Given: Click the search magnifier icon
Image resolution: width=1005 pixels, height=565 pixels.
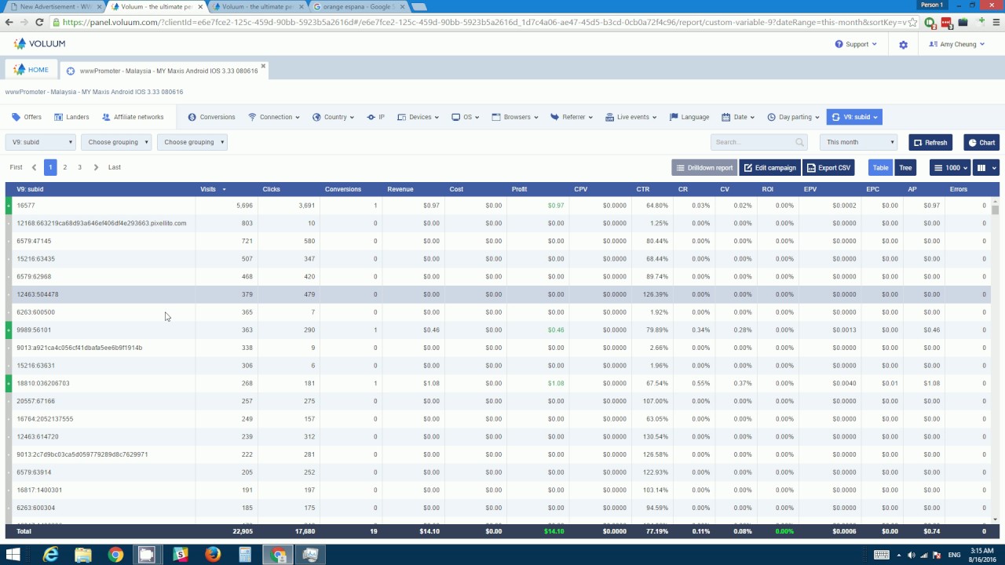Looking at the screenshot, I should click(x=799, y=142).
